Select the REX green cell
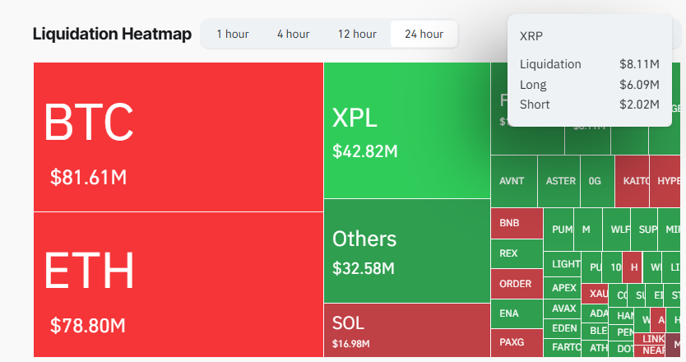This screenshot has height=362, width=686. click(517, 253)
